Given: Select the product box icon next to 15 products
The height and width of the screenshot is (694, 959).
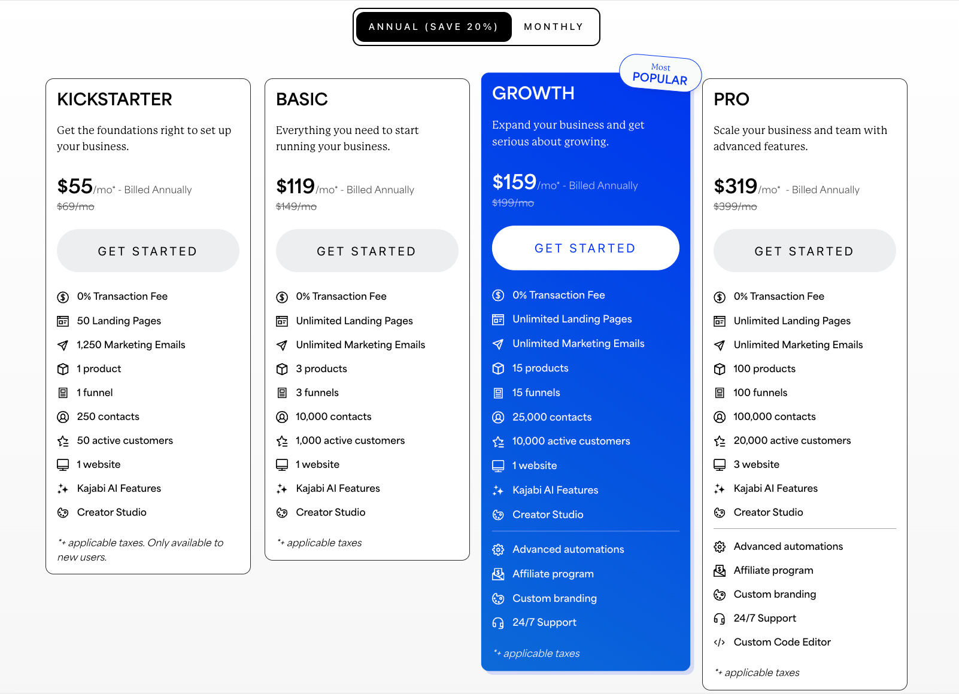Looking at the screenshot, I should click(497, 368).
